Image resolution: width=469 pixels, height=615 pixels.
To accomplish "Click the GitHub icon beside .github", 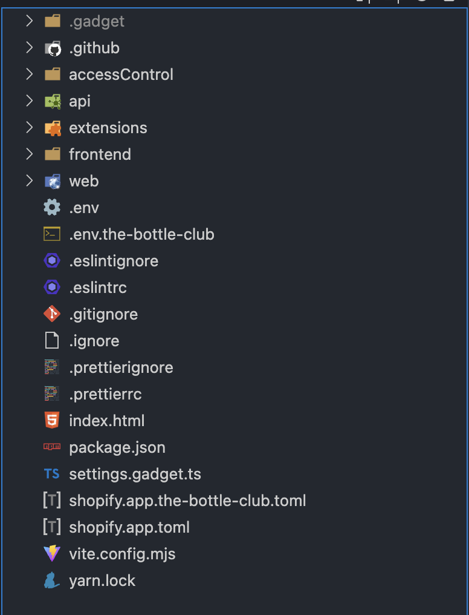I will pos(53,48).
